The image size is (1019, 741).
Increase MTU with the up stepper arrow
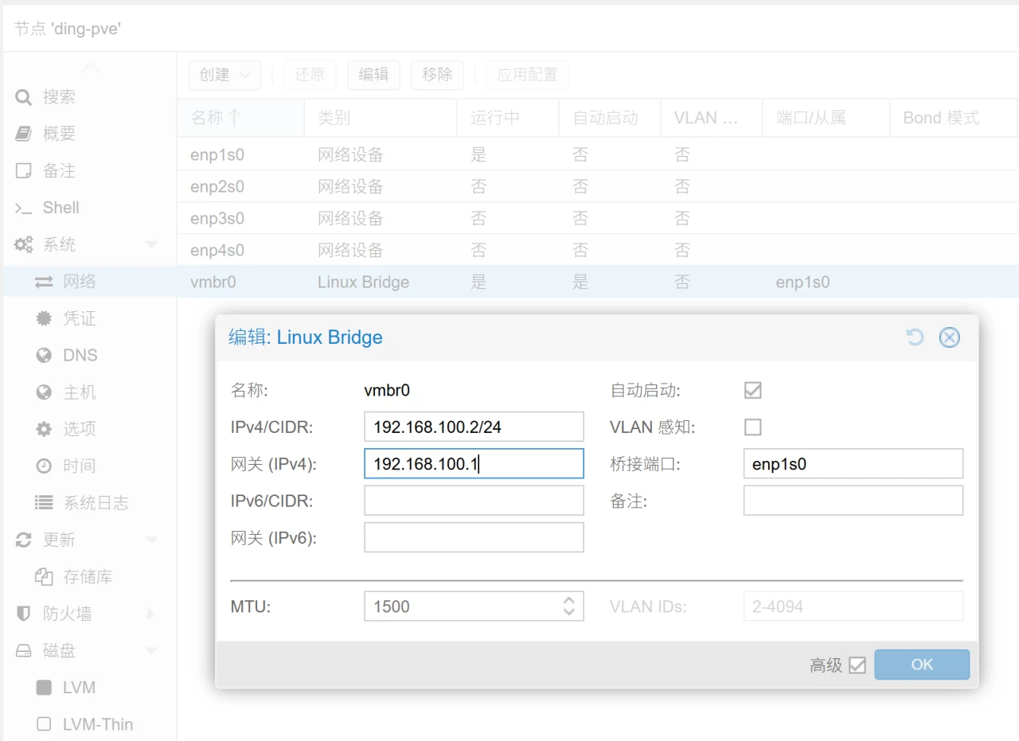click(568, 601)
